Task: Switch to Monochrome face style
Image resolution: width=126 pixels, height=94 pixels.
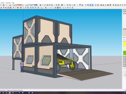Action: tap(60, 8)
